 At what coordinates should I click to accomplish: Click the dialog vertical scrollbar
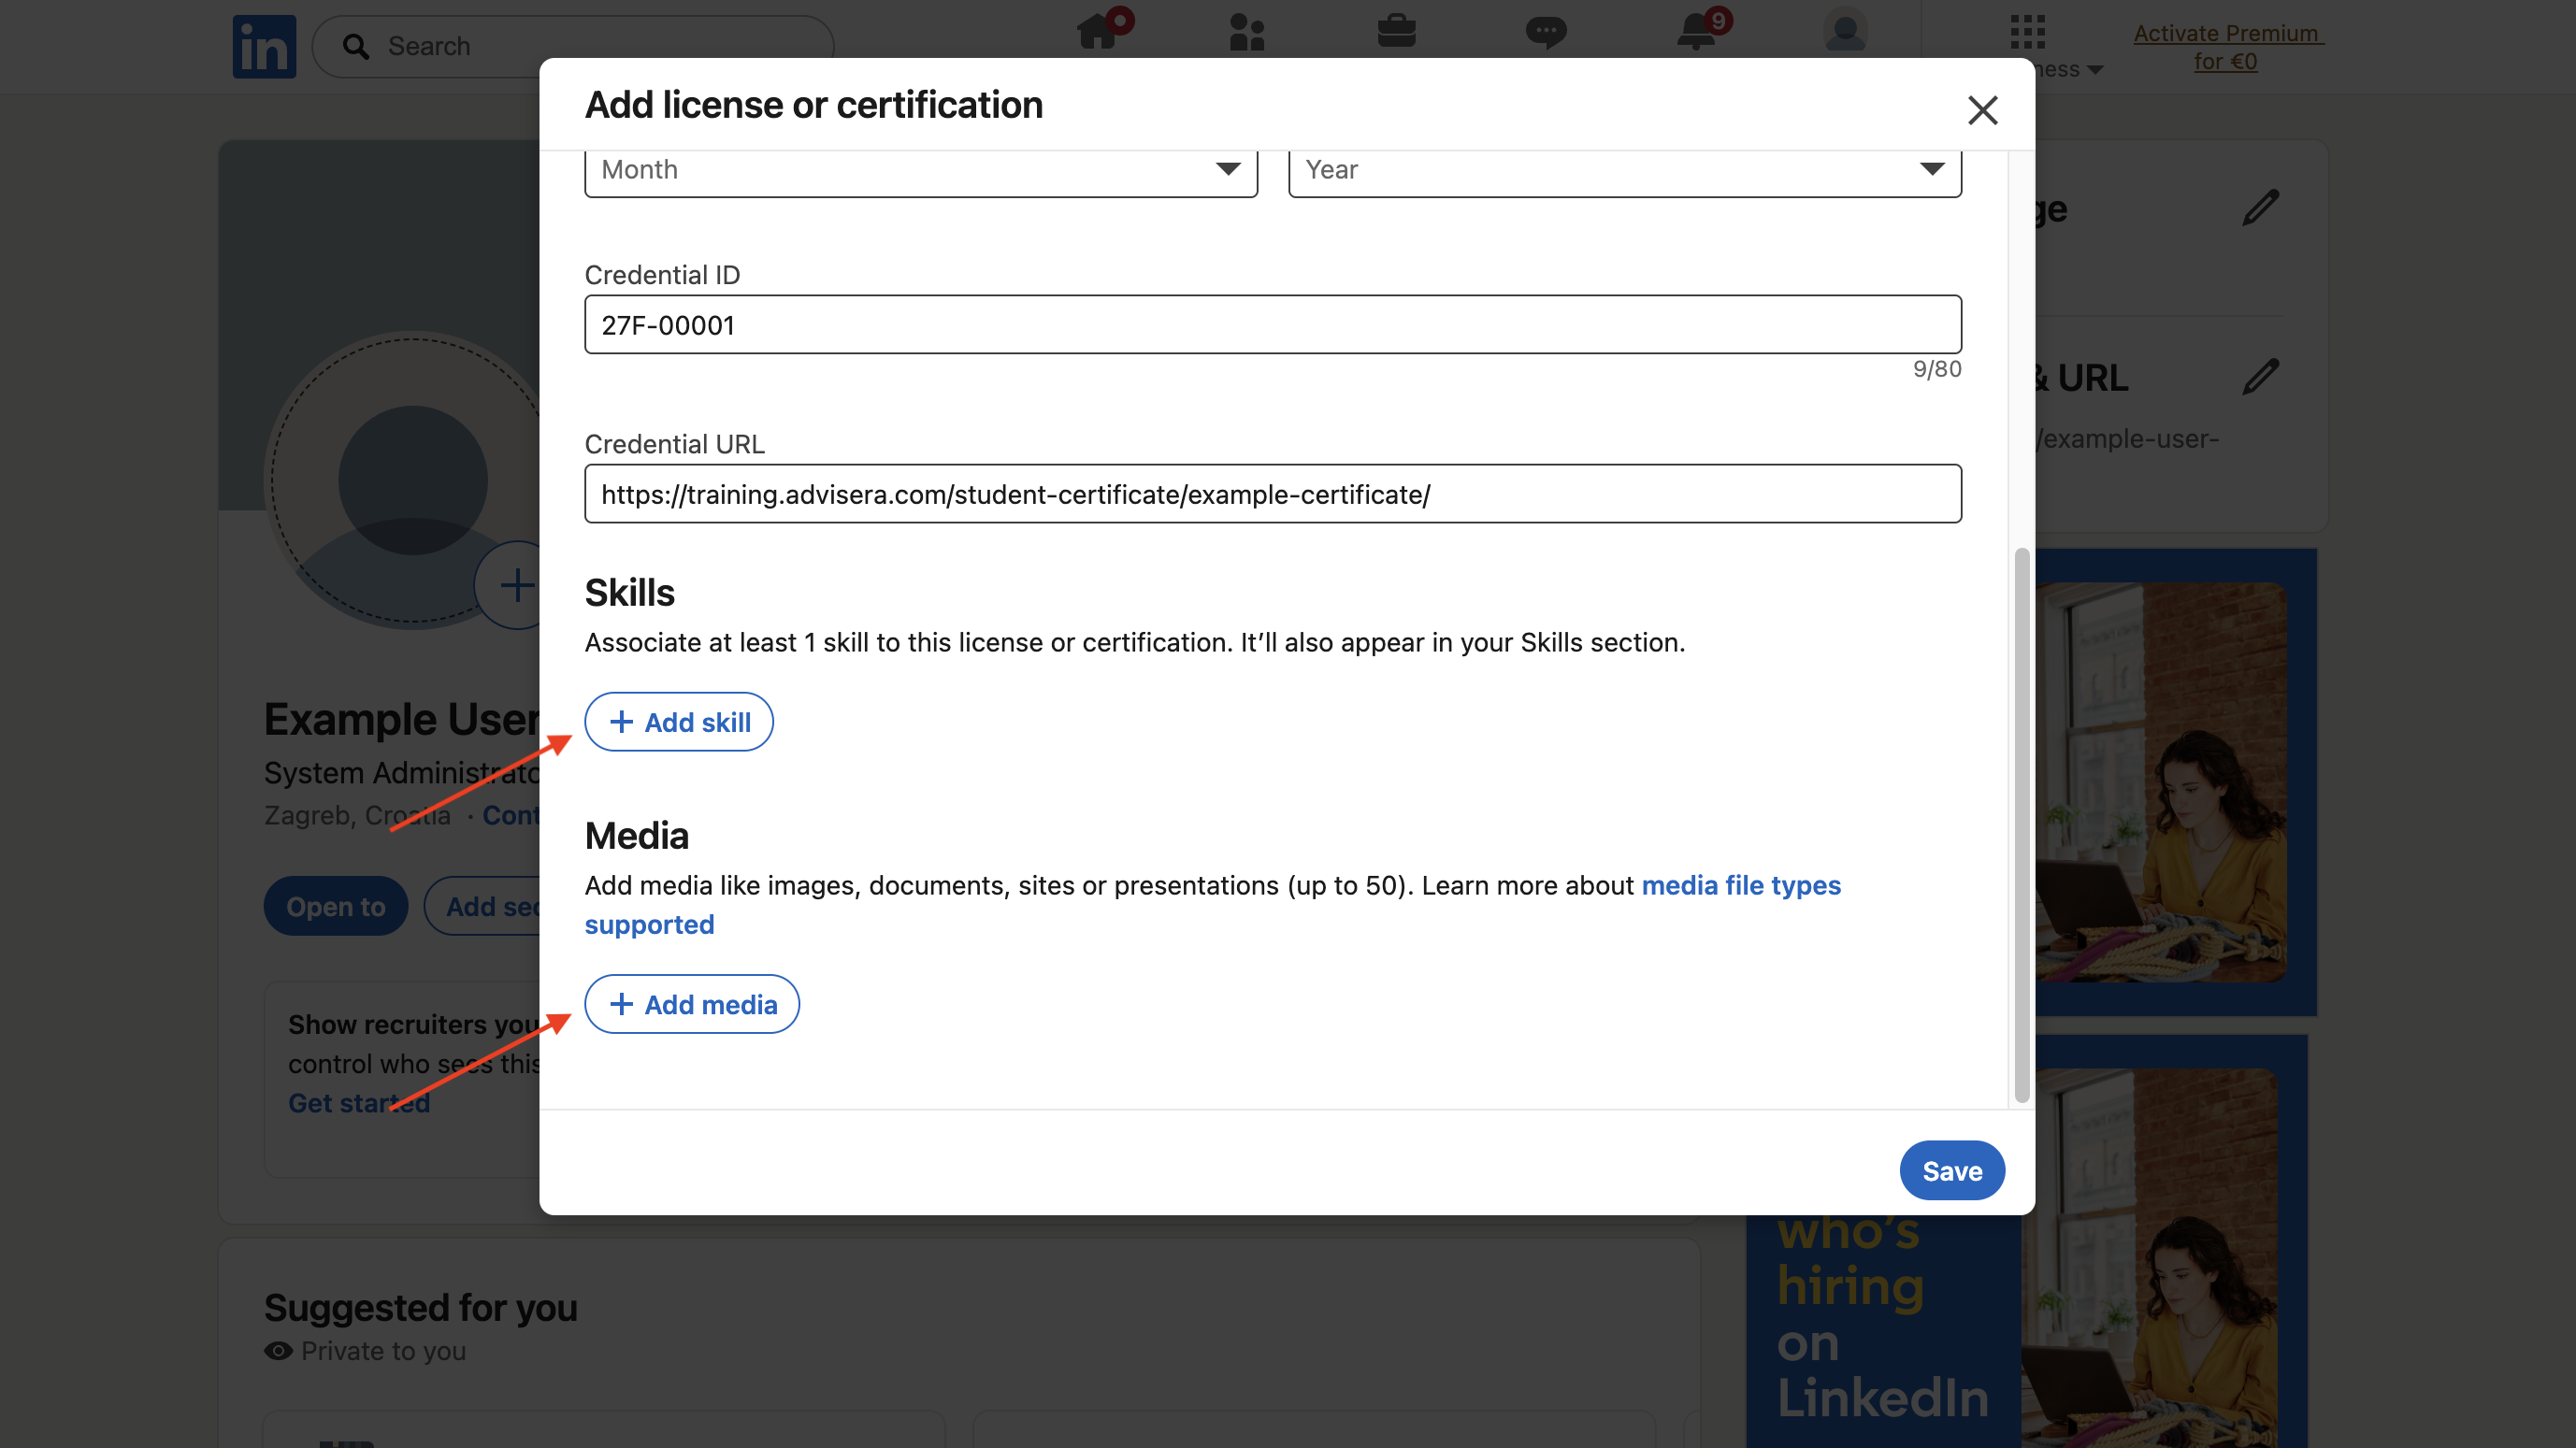click(2022, 825)
